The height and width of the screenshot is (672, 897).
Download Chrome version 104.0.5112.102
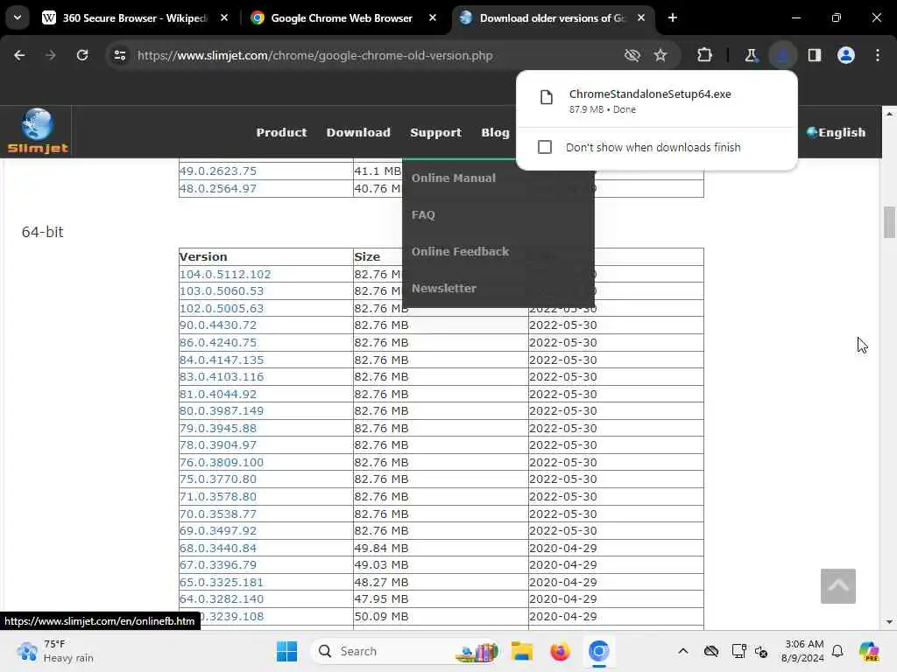[225, 274]
